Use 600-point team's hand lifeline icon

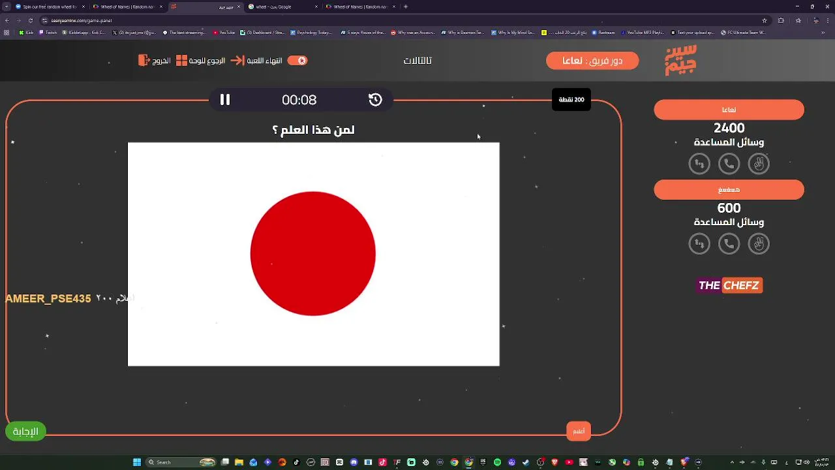[759, 243]
